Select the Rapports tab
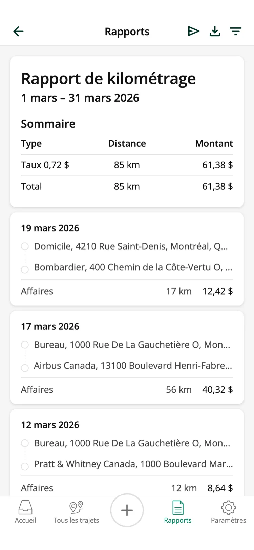Image resolution: width=254 pixels, height=550 pixels. pos(178,512)
